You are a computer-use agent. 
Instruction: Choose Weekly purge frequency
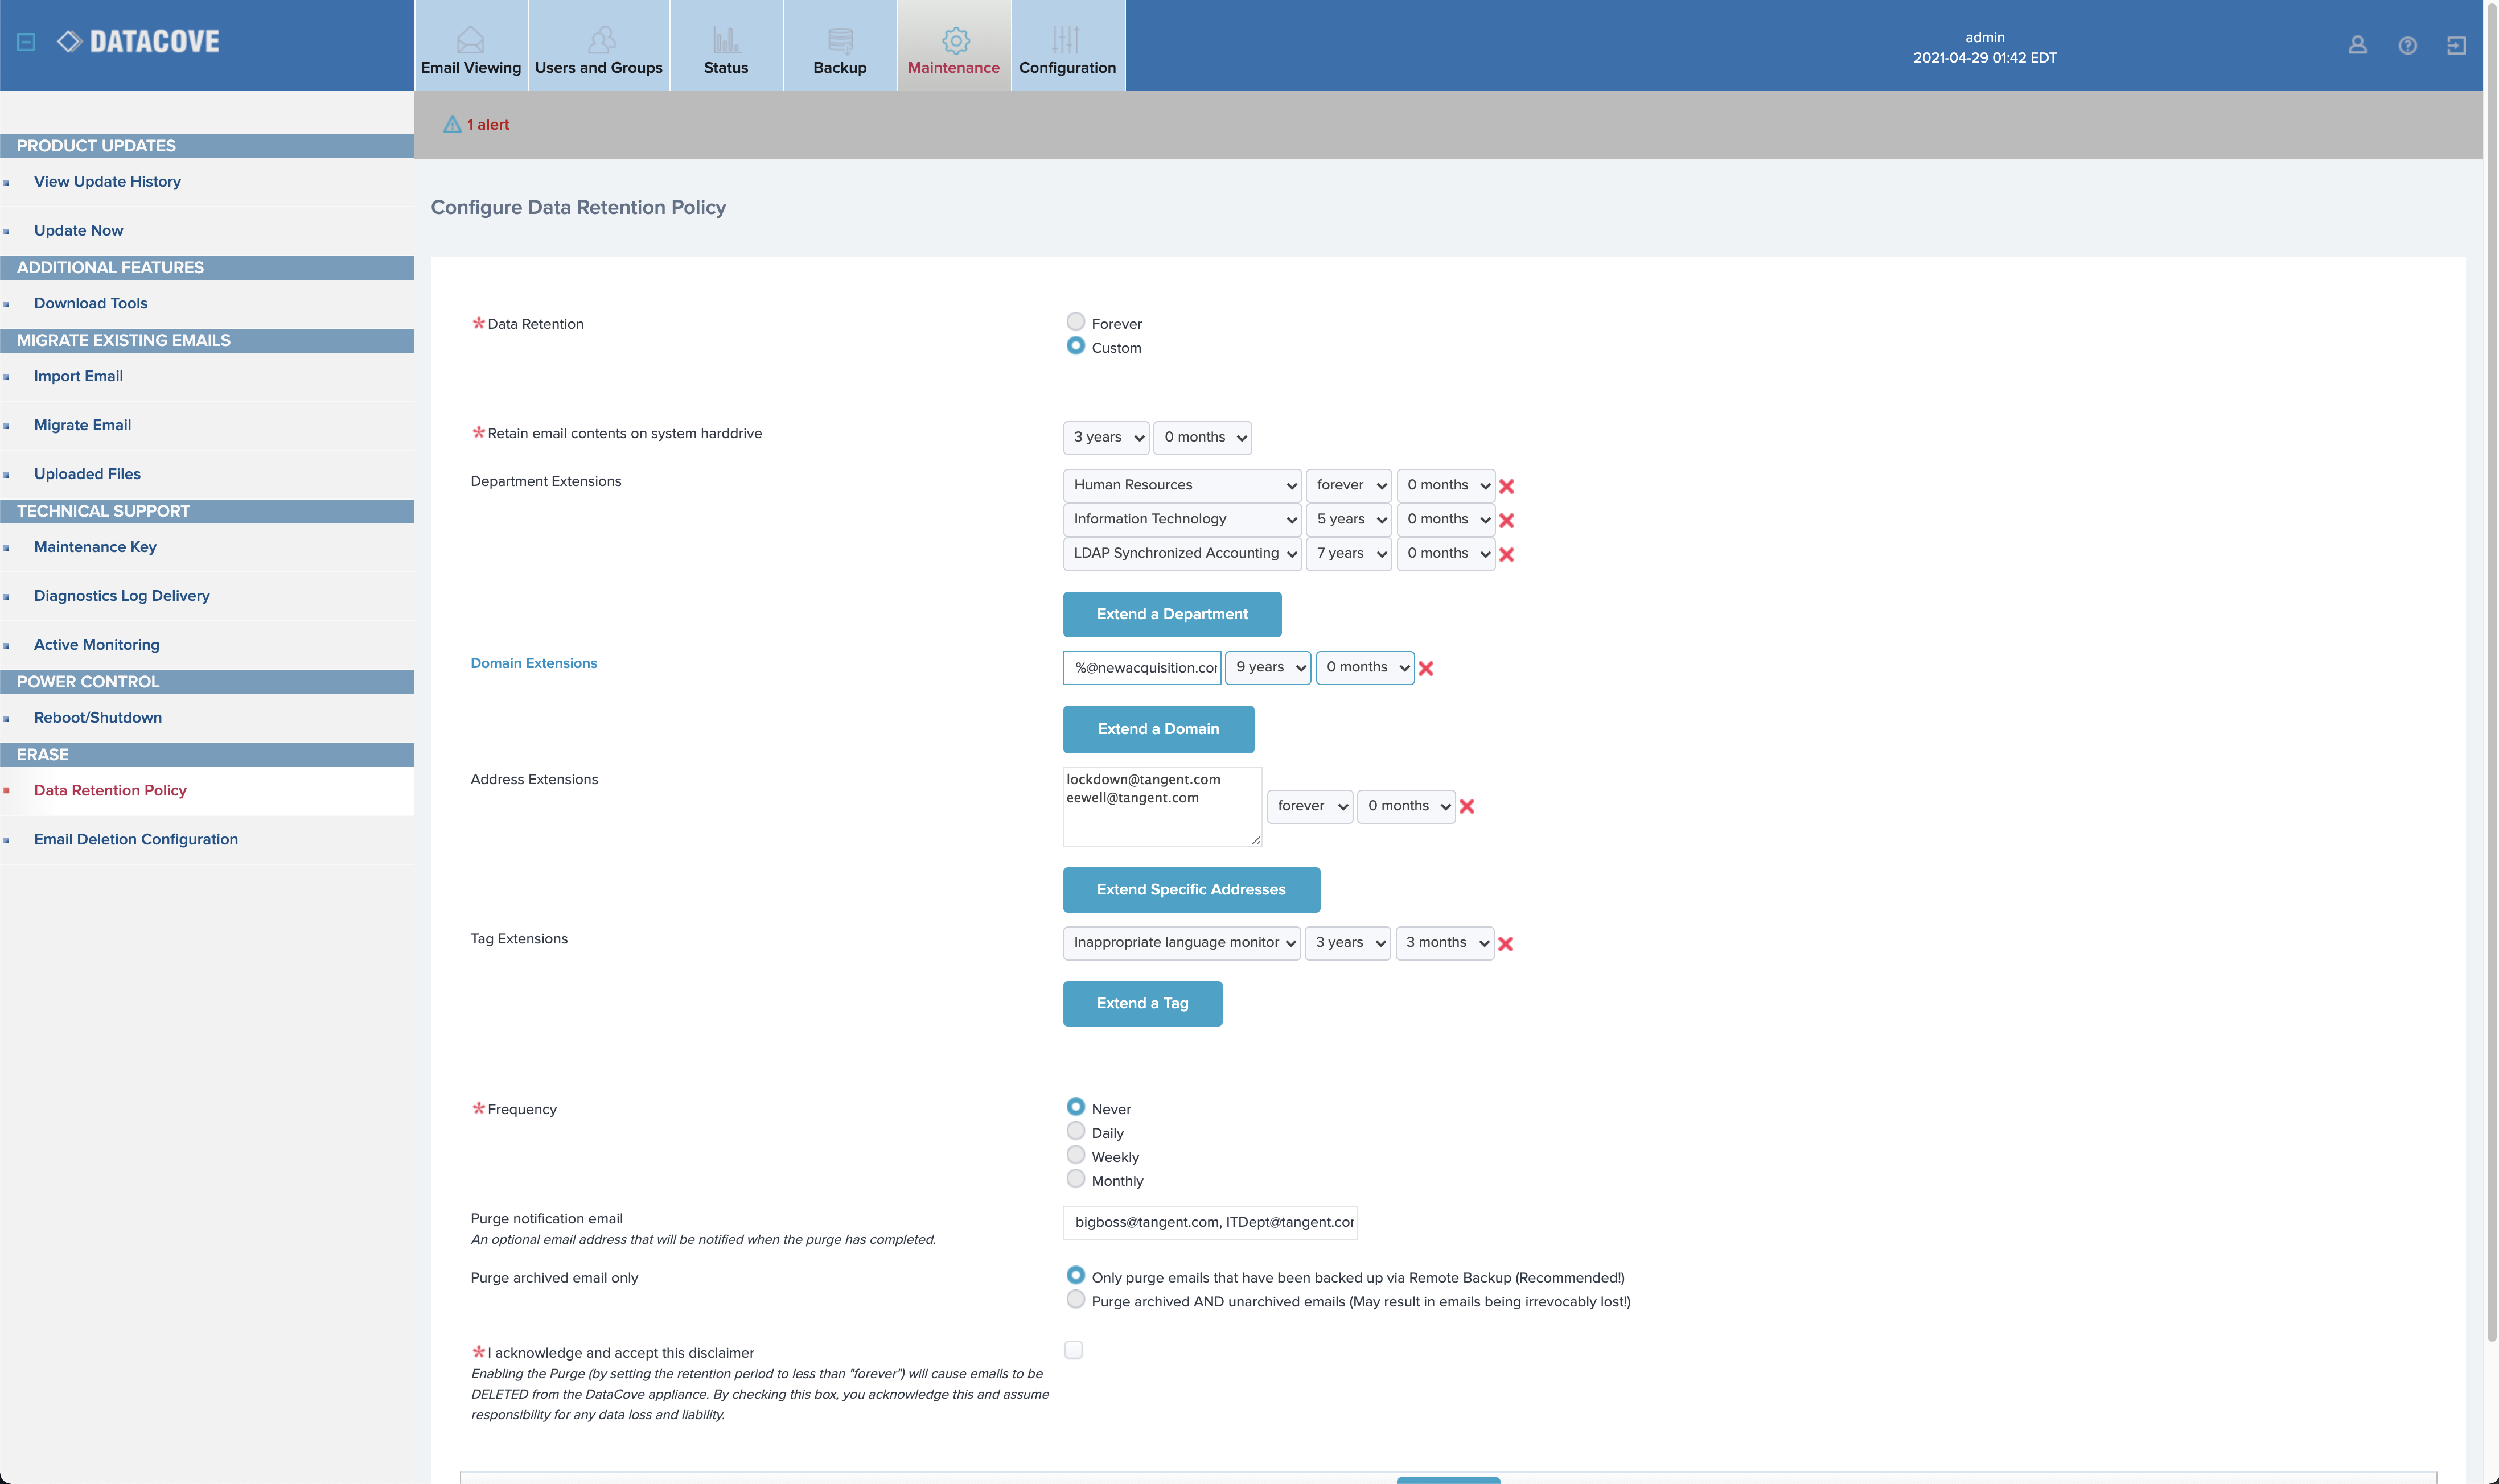1075,1155
